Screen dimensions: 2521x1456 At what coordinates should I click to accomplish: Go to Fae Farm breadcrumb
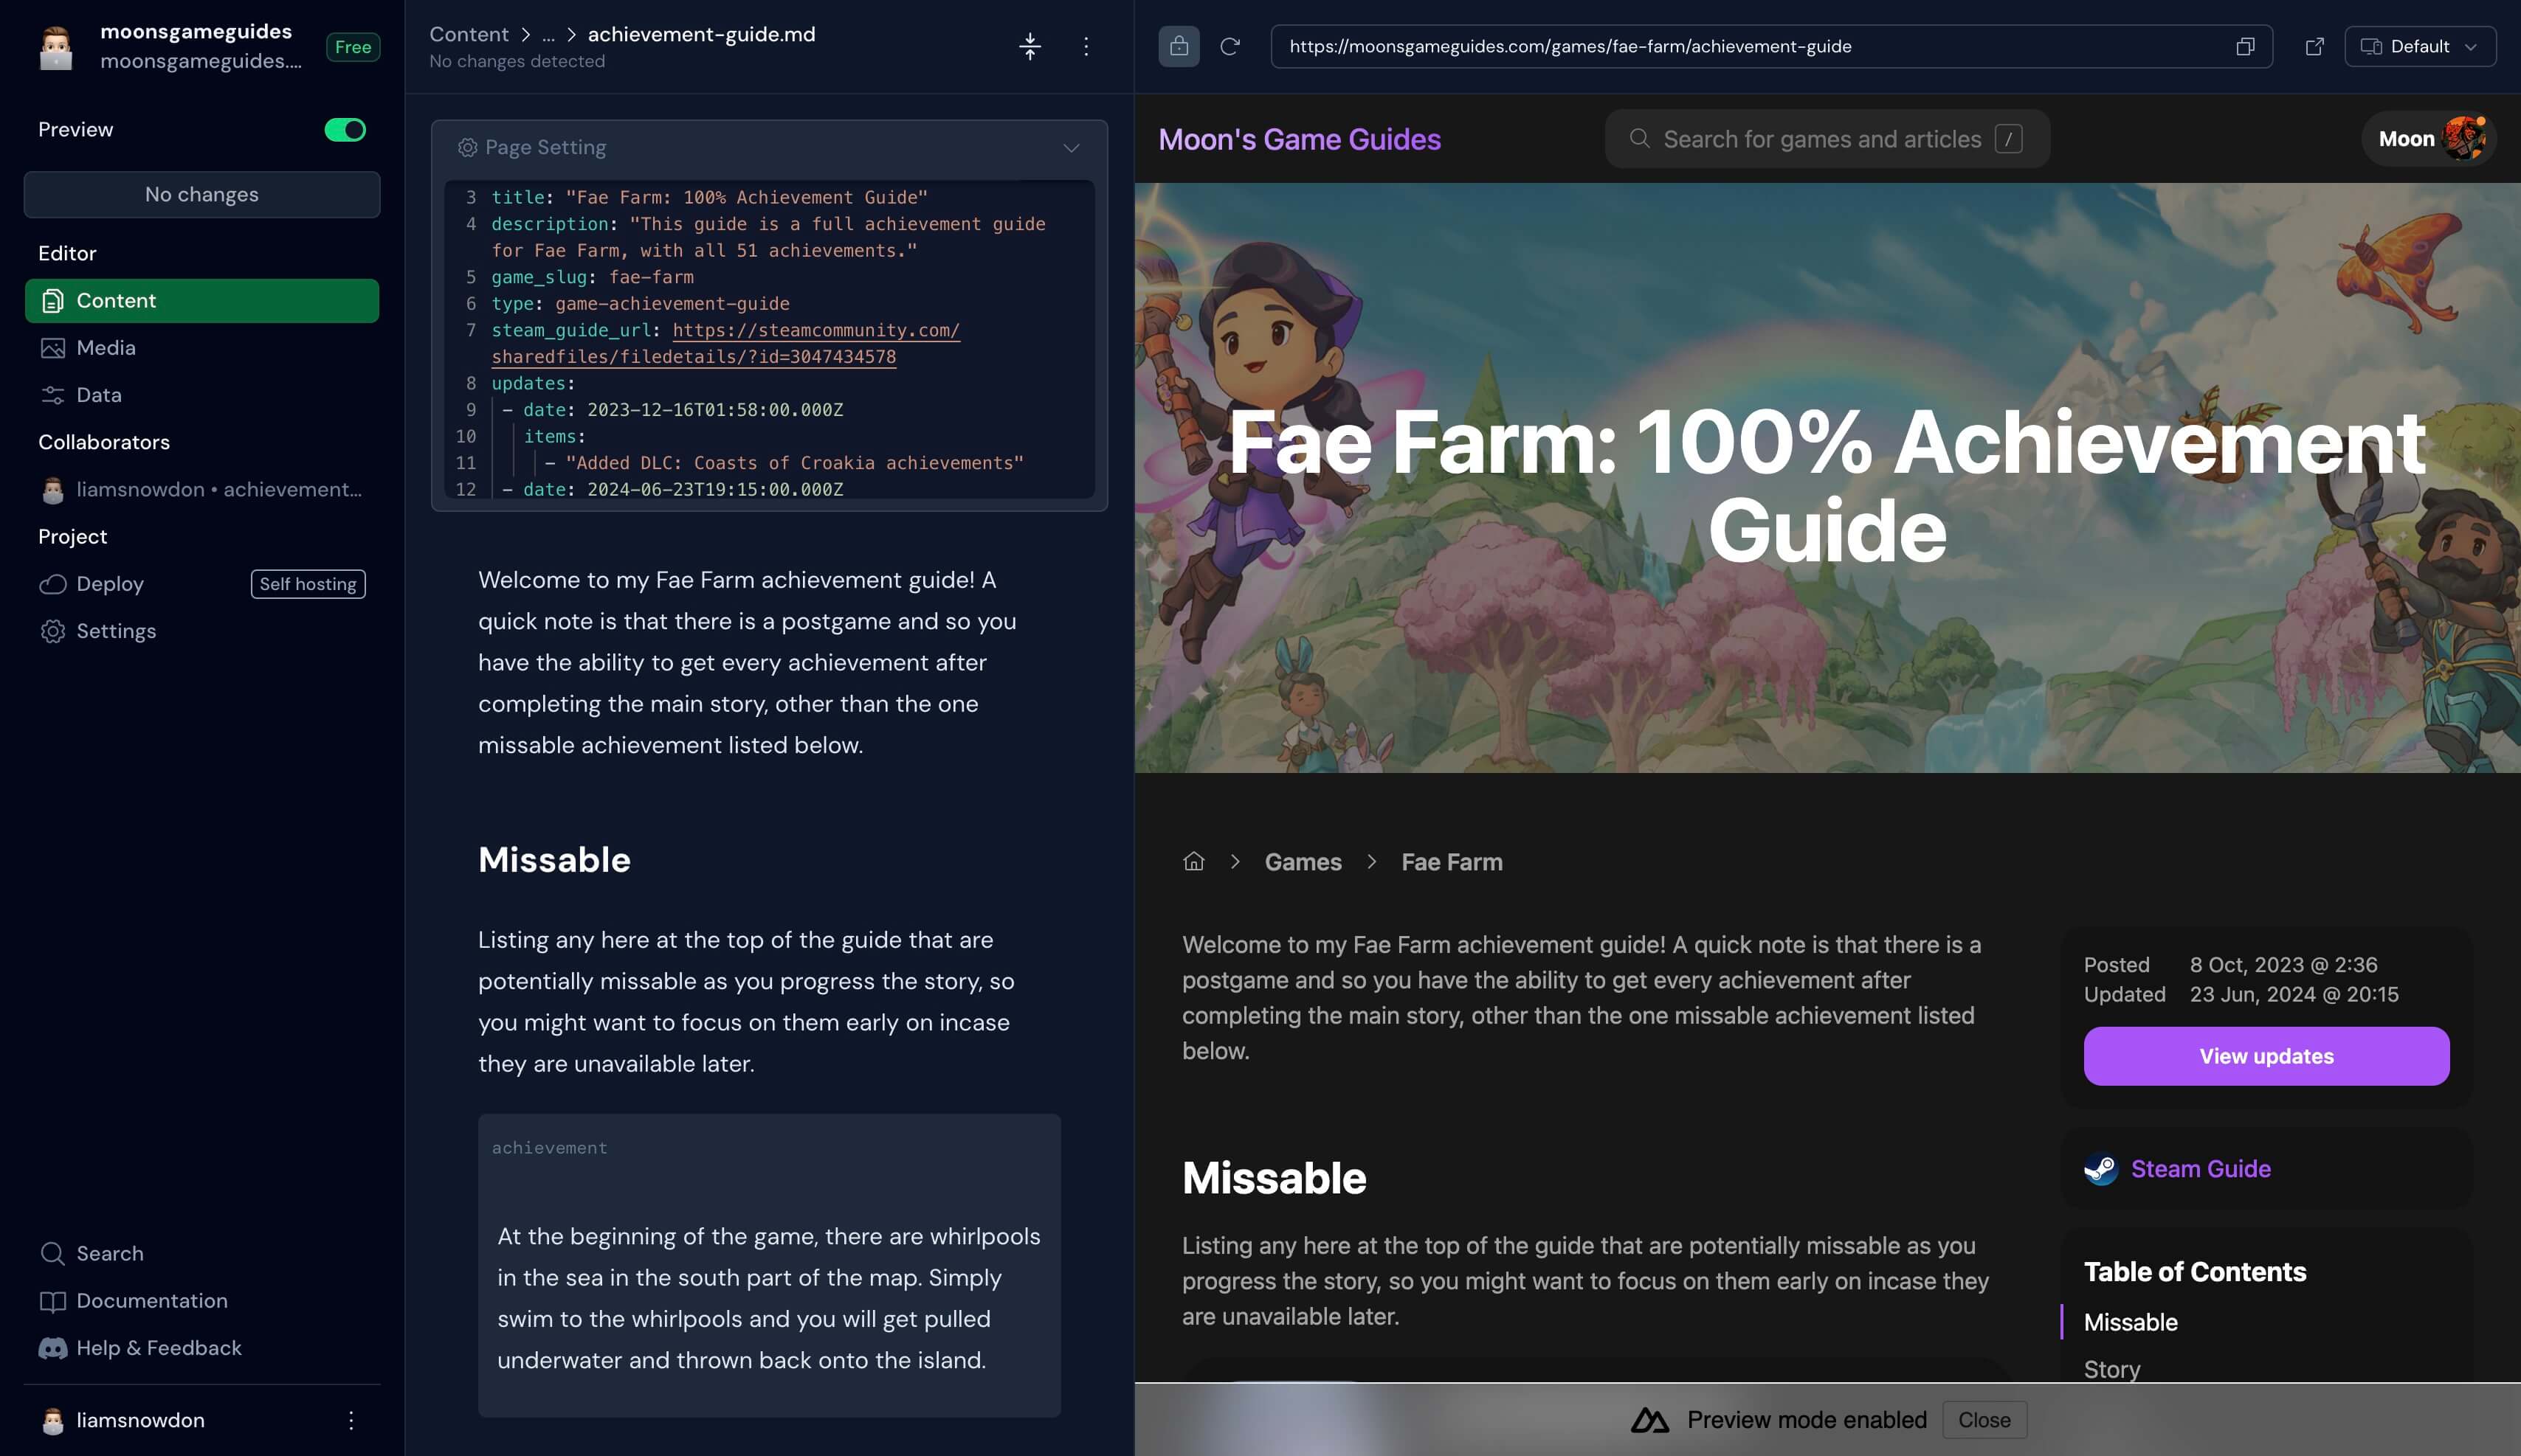click(x=1452, y=862)
